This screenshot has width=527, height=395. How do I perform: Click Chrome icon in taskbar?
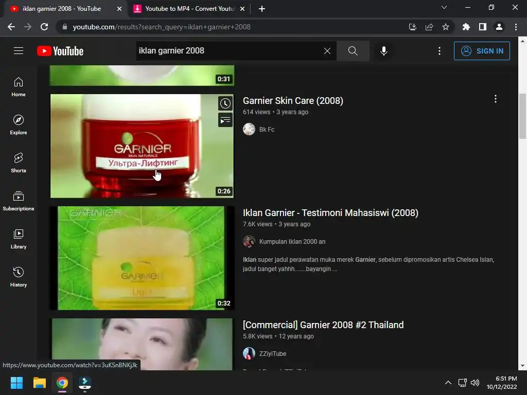(x=62, y=383)
